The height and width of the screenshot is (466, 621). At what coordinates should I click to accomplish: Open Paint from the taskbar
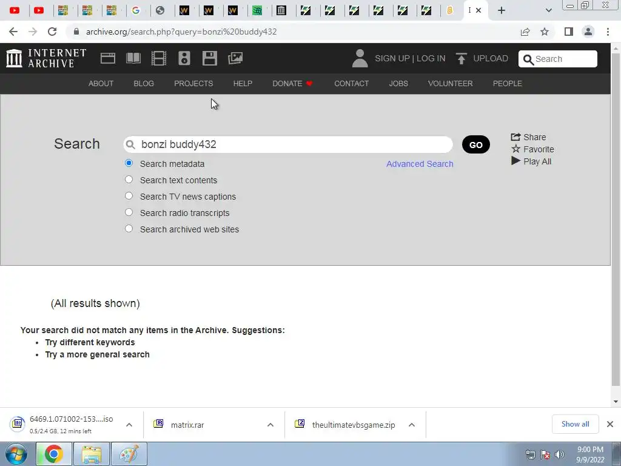129,454
